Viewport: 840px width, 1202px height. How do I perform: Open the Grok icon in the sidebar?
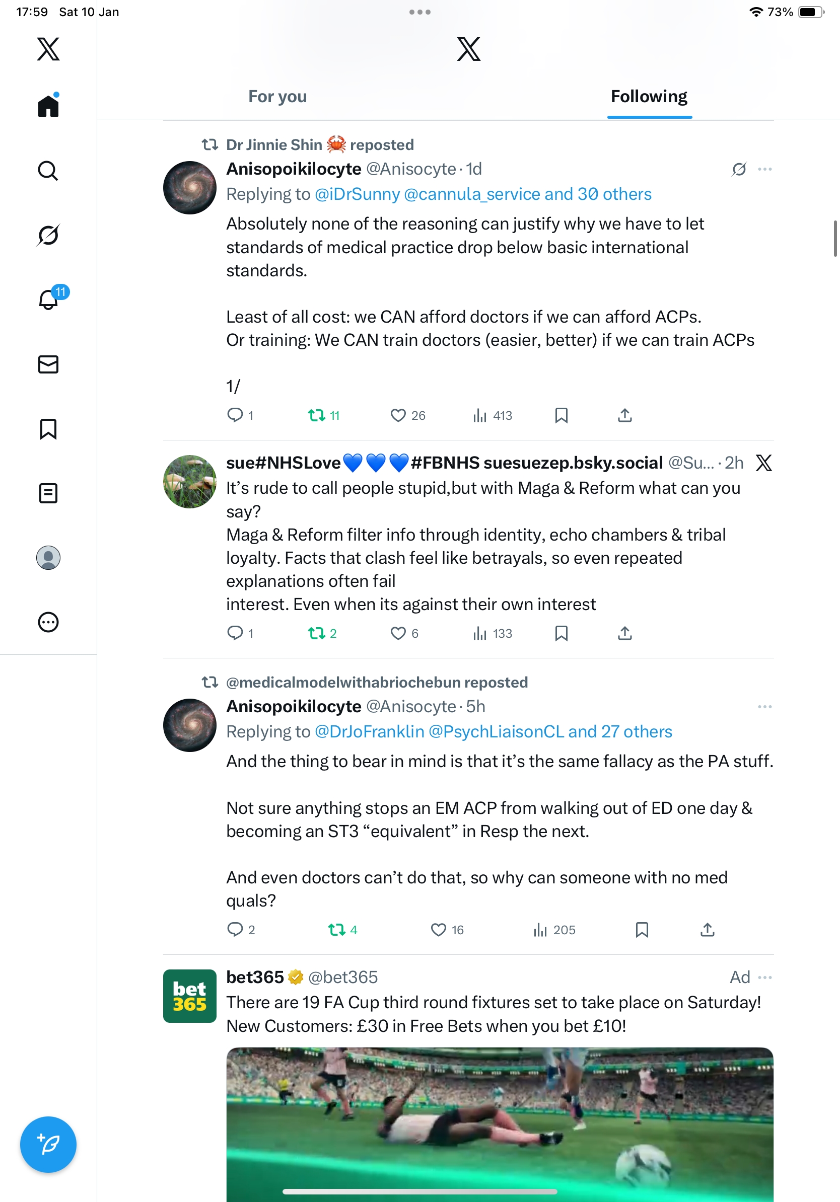[x=48, y=235]
